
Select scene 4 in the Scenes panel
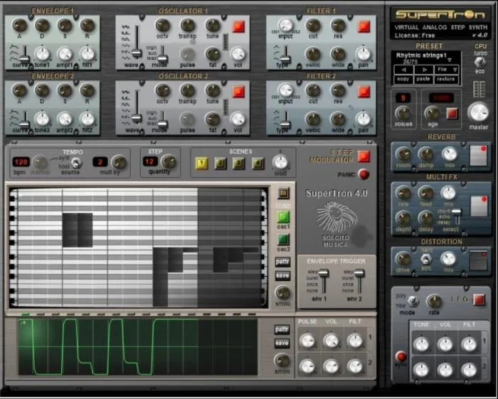click(x=258, y=162)
